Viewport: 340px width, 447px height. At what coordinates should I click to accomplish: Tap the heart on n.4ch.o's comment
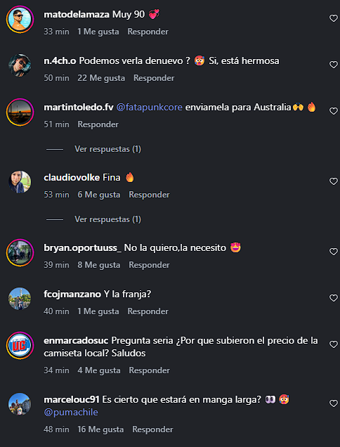coord(334,65)
